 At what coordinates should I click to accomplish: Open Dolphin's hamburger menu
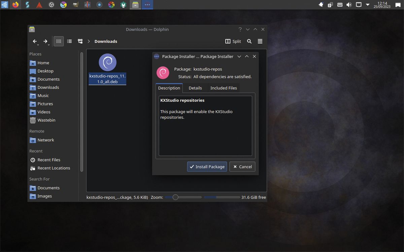[x=260, y=41]
